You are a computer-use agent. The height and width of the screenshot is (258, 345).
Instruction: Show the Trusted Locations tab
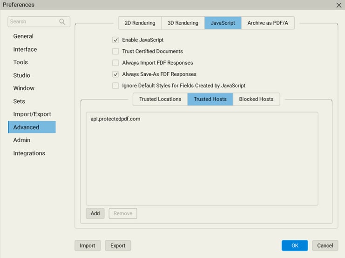tap(160, 99)
